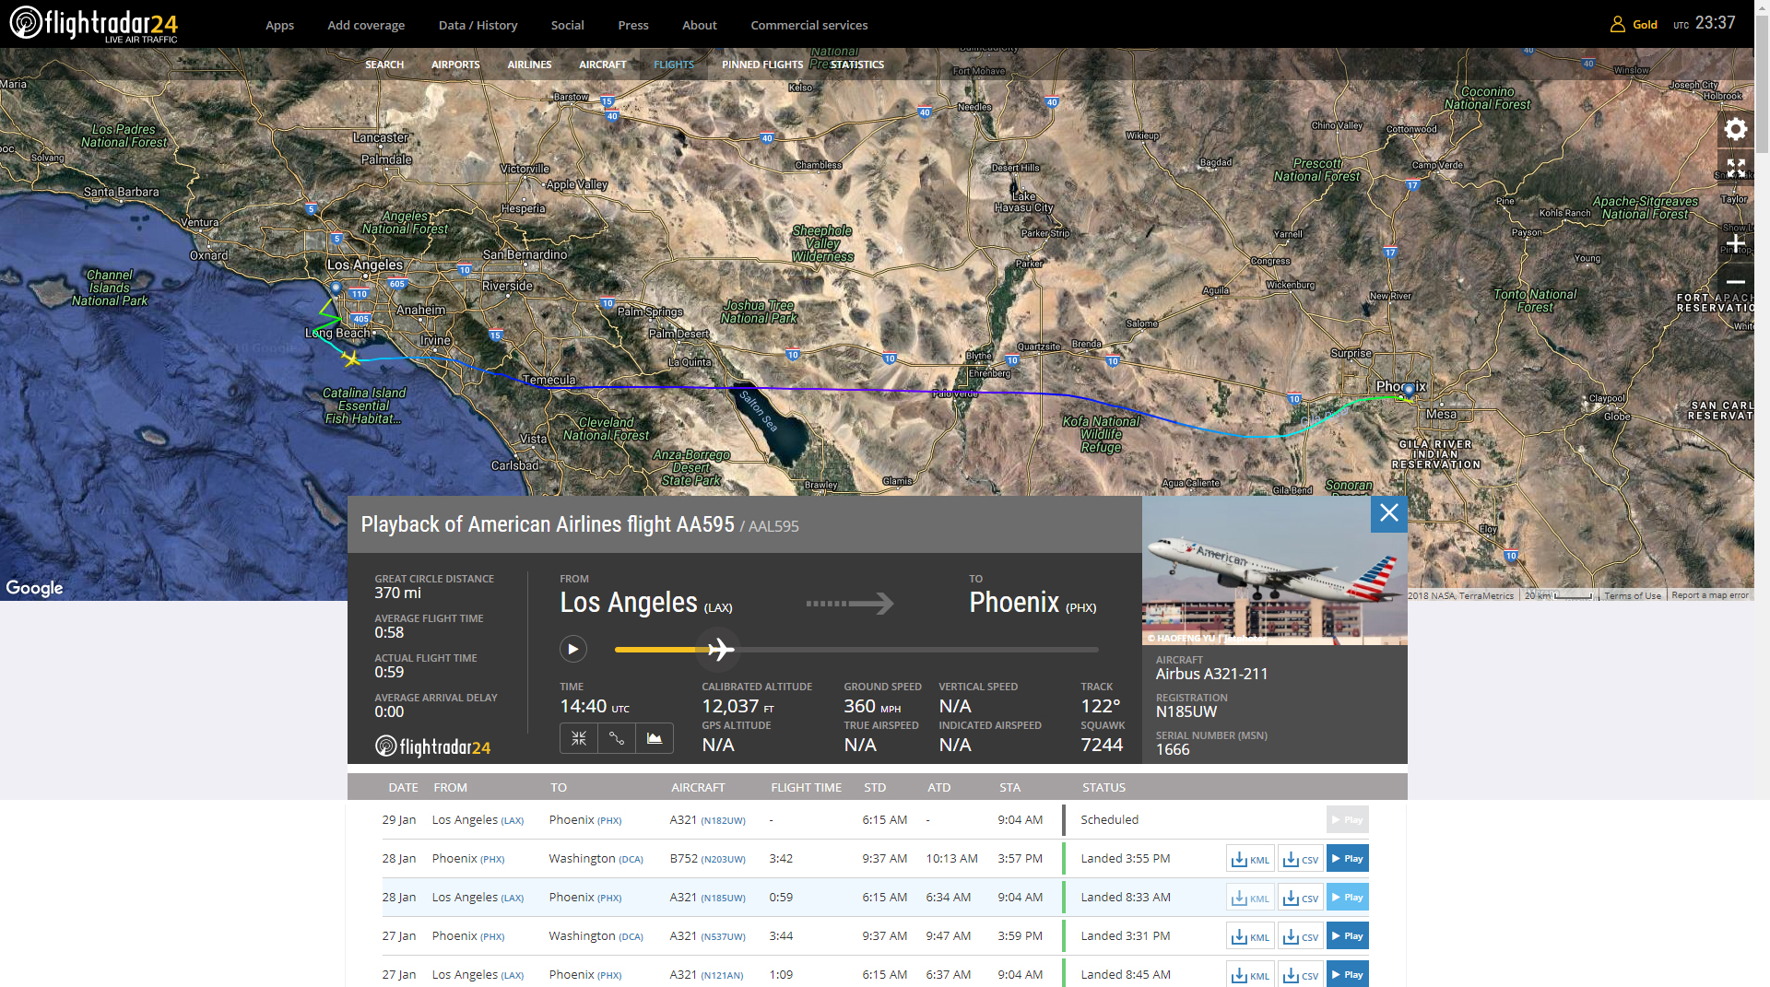The width and height of the screenshot is (1770, 987).
Task: Switch to the Airports tab
Action: click(x=455, y=65)
